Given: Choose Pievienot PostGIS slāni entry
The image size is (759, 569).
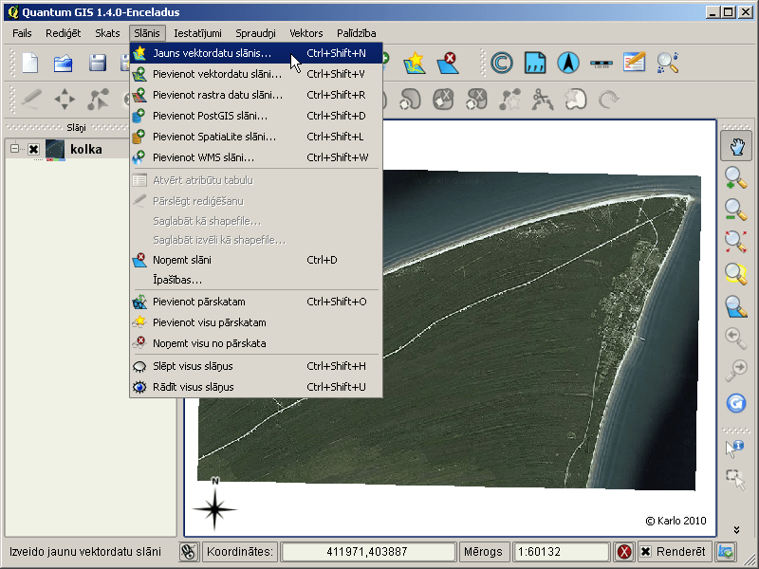Looking at the screenshot, I should click(x=256, y=116).
